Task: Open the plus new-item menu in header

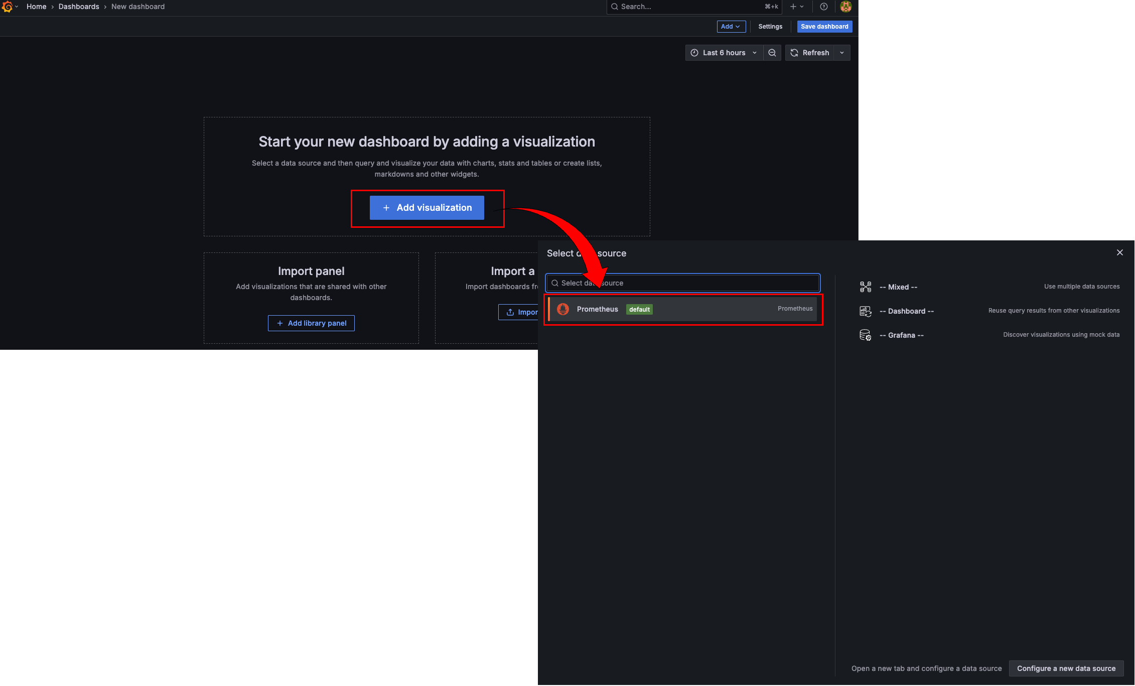Action: pyautogui.click(x=796, y=7)
